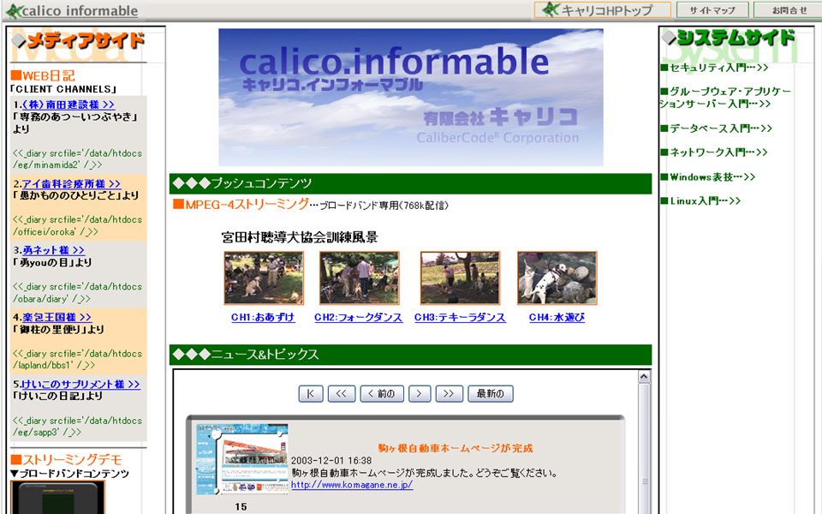Click the calico informable logo at top left
The width and height of the screenshot is (822, 514).
(72, 10)
